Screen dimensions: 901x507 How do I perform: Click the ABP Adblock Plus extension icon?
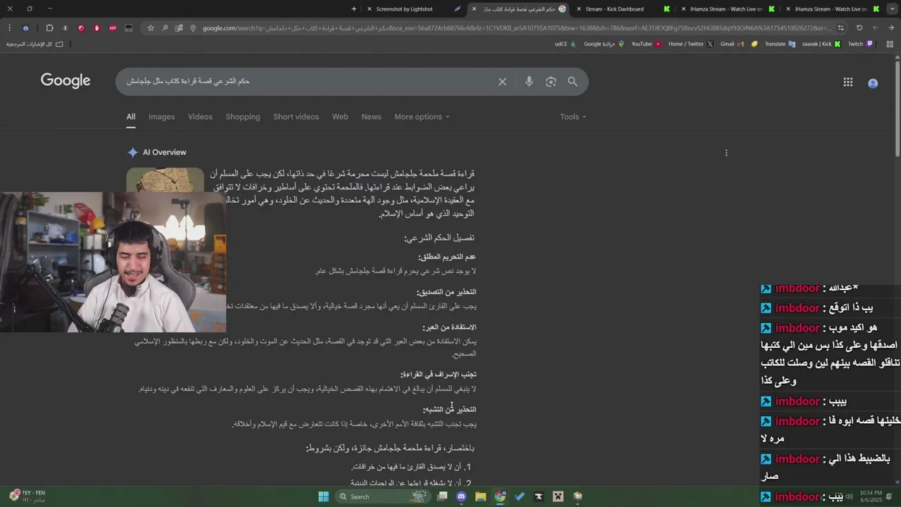[x=113, y=28]
